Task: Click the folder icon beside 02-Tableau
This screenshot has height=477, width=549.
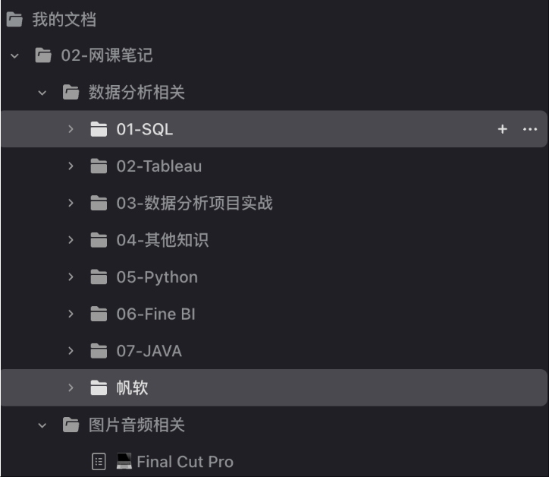Action: click(99, 166)
